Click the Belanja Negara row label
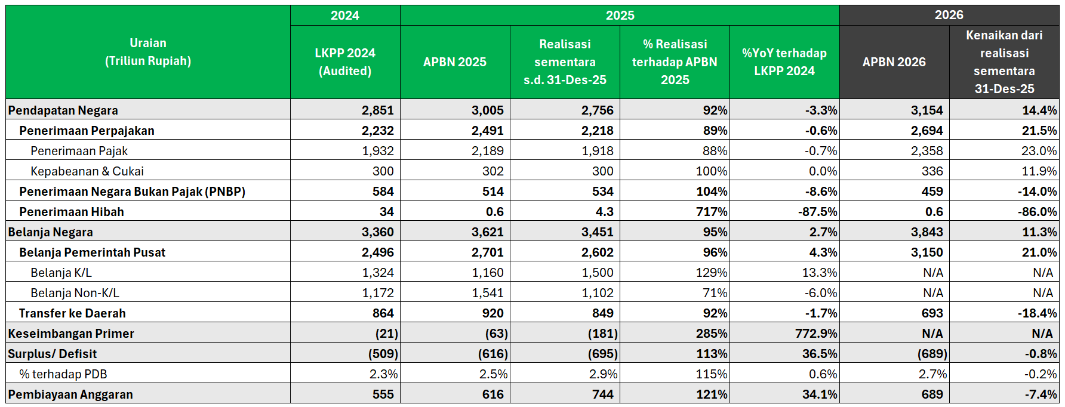The width and height of the screenshot is (1065, 407). (51, 232)
